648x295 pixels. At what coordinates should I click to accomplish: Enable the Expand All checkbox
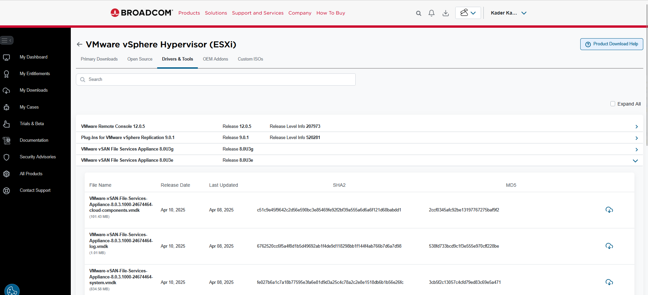pyautogui.click(x=612, y=104)
